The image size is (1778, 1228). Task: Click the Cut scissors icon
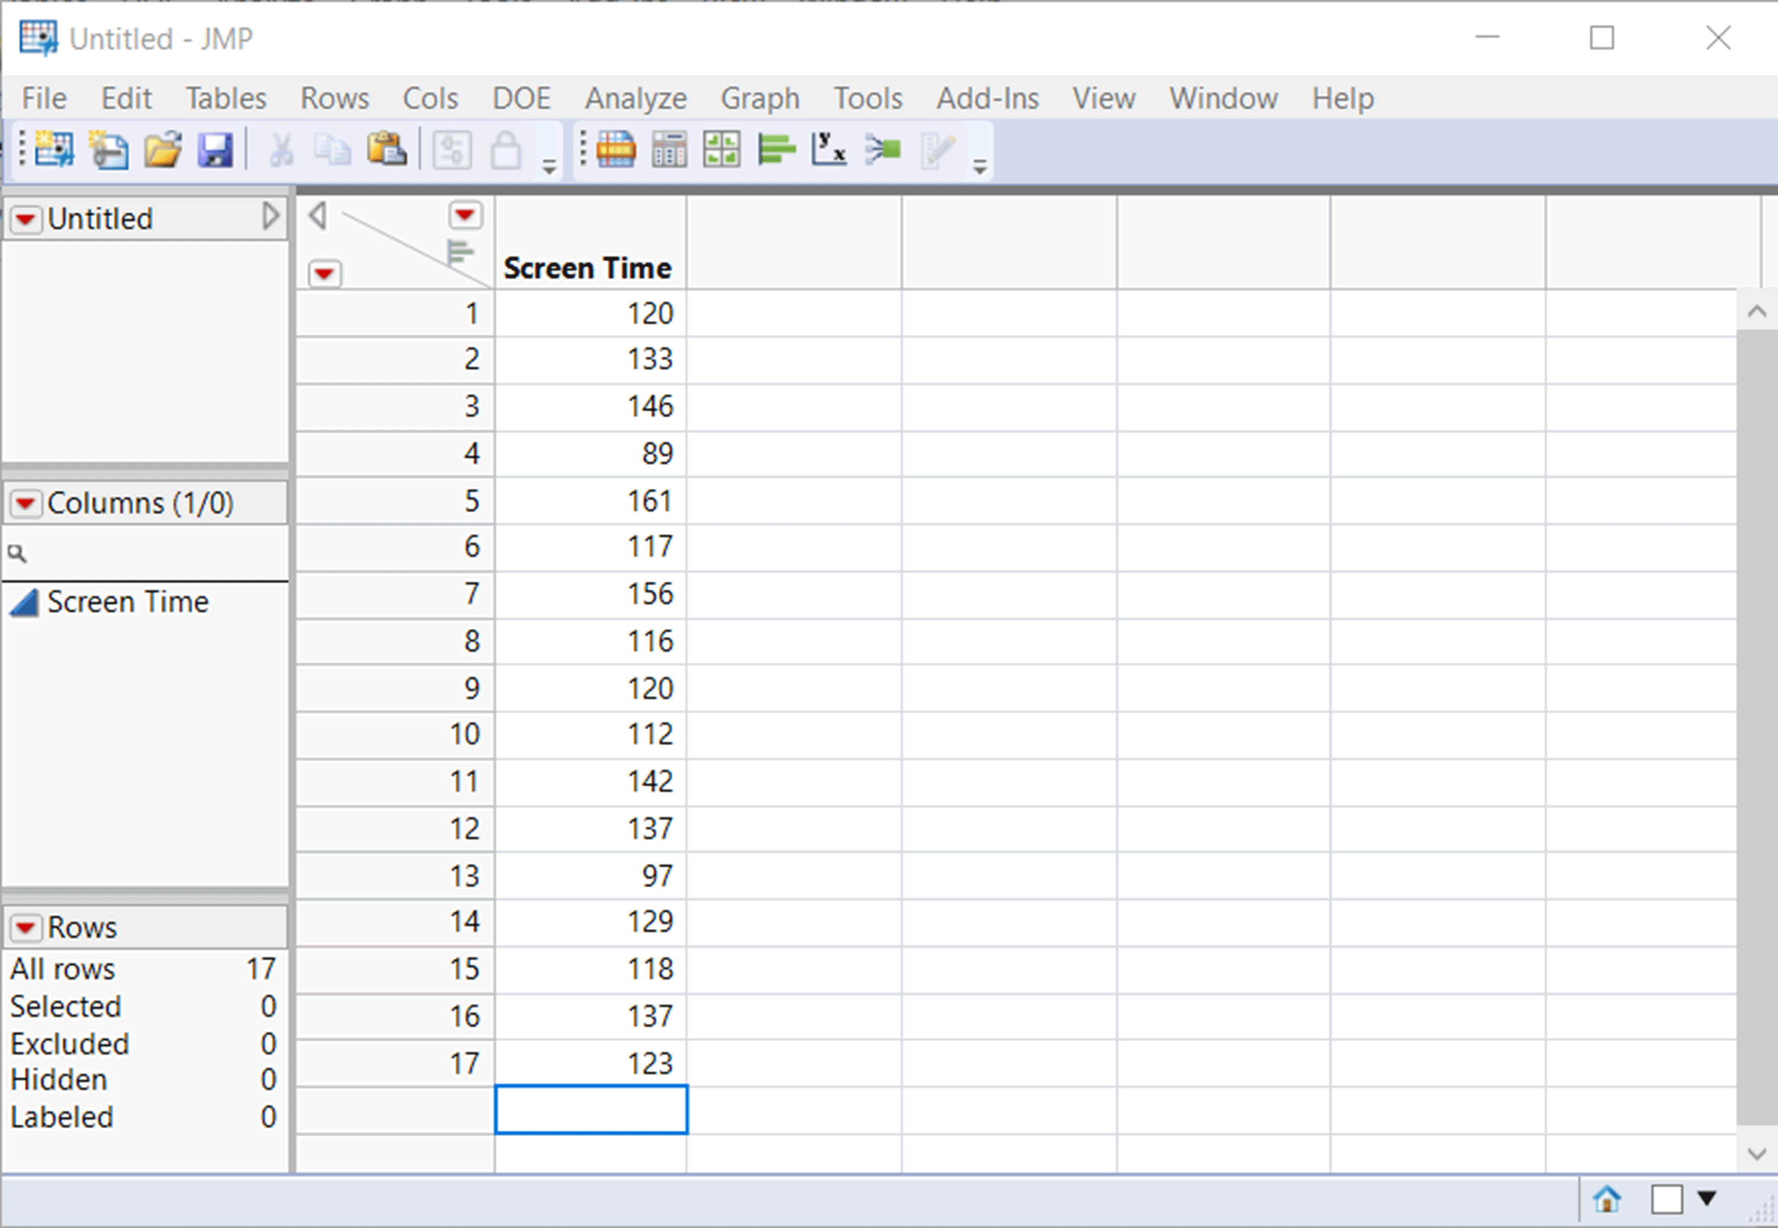(x=281, y=149)
